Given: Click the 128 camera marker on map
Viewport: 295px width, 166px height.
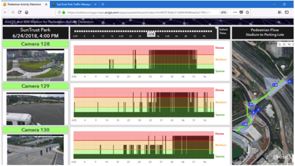Looking at the screenshot, I should pyautogui.click(x=245, y=124).
